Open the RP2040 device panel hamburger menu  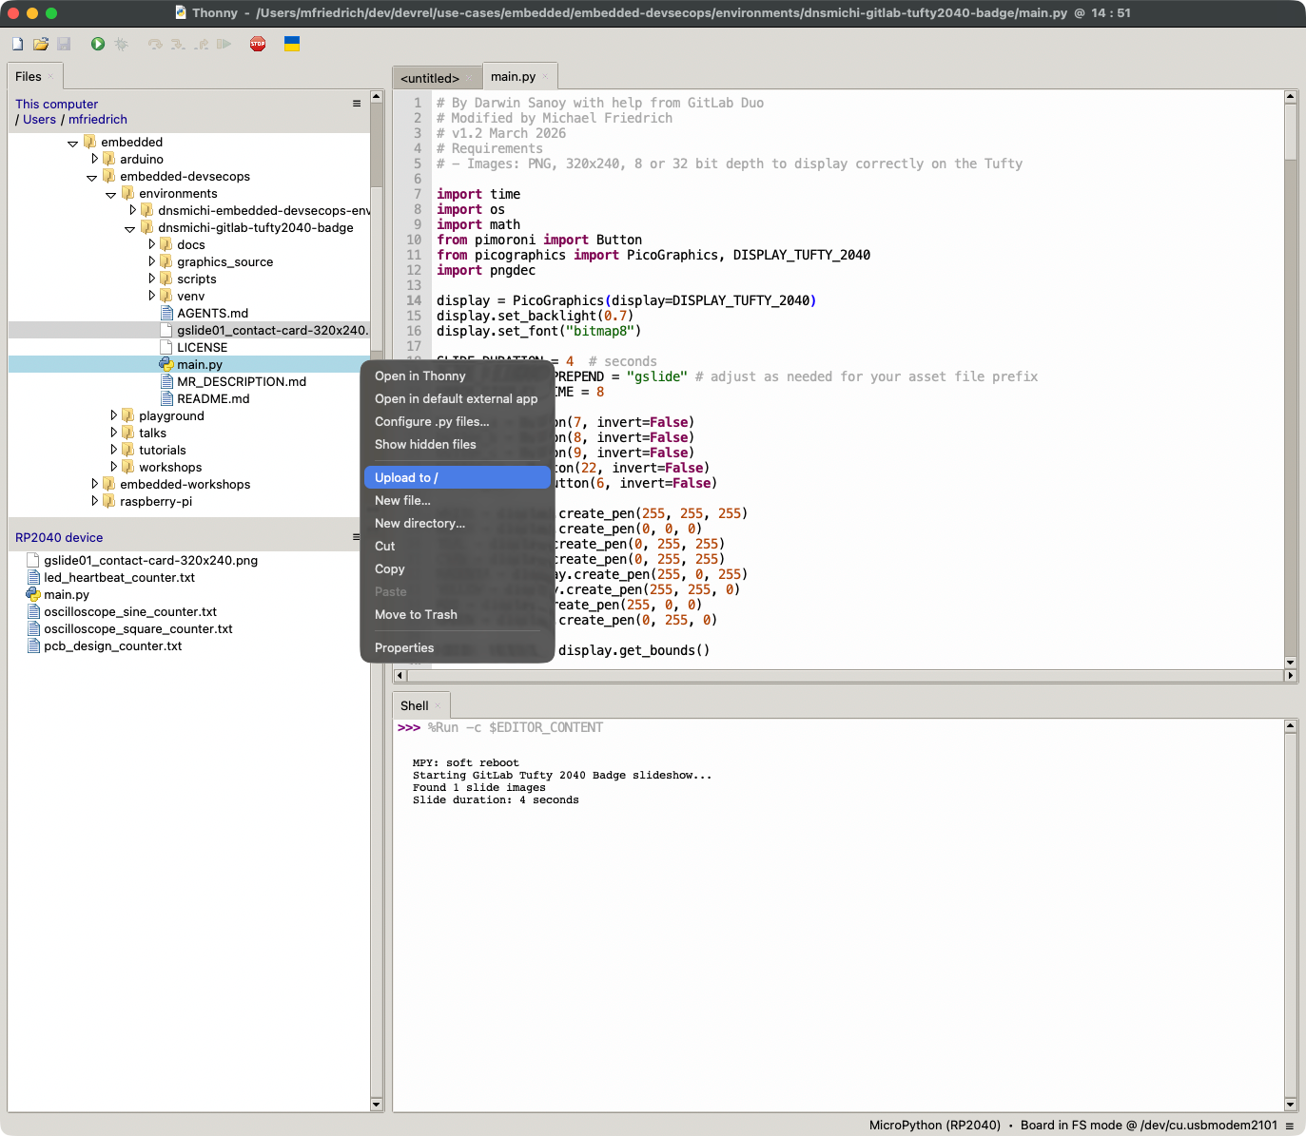tap(357, 537)
